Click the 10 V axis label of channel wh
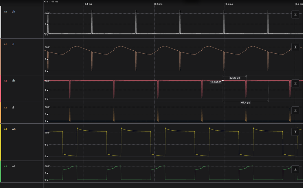Image resolution: width=303 pixels, height=188 pixels. click(47, 133)
